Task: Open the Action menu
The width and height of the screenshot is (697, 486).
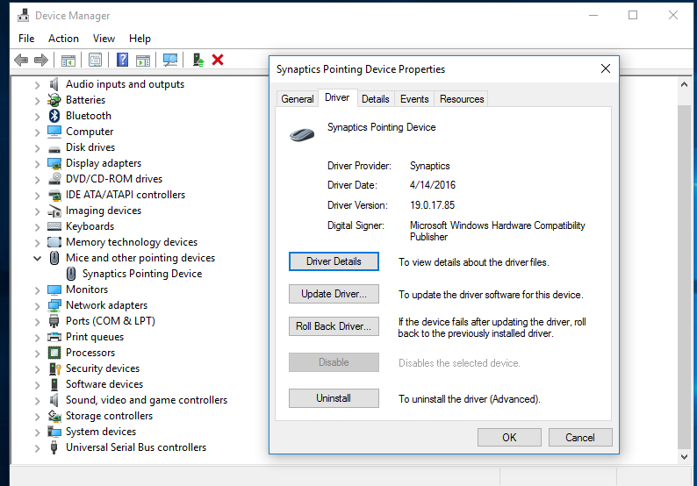Action: tap(63, 39)
